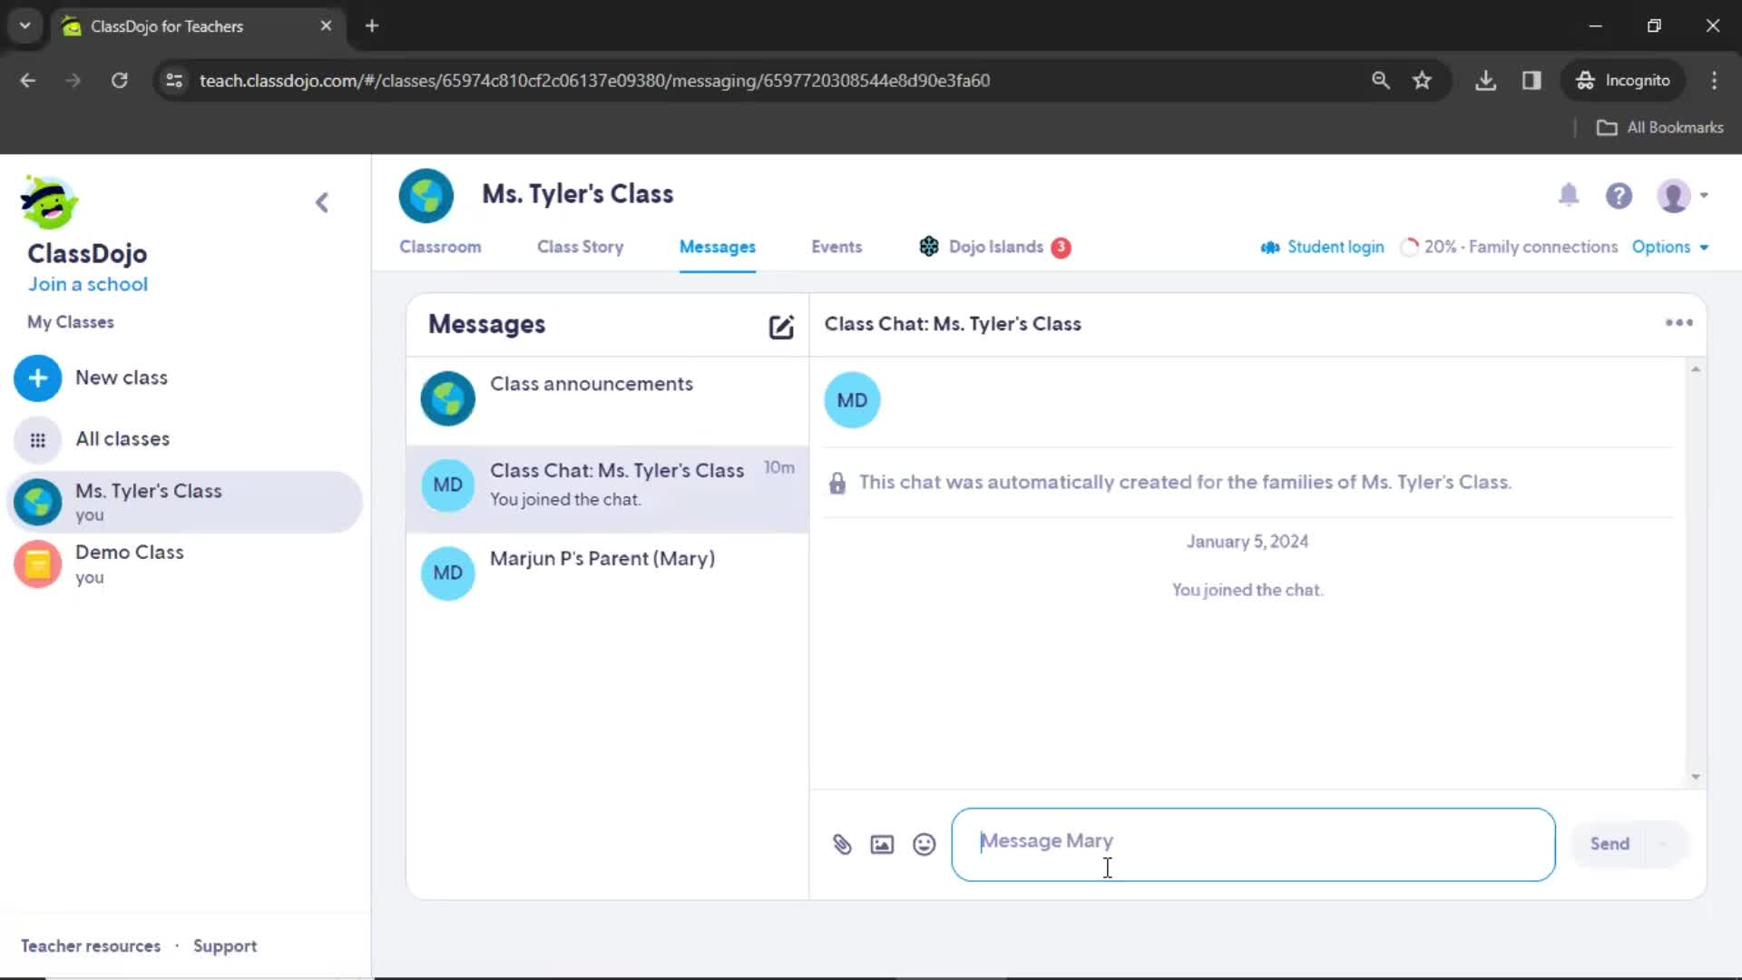Click the Join a school link
This screenshot has height=980, width=1742.
(x=88, y=284)
